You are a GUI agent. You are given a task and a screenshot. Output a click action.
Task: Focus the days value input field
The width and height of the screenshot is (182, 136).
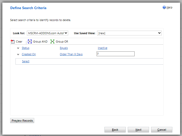116,54
